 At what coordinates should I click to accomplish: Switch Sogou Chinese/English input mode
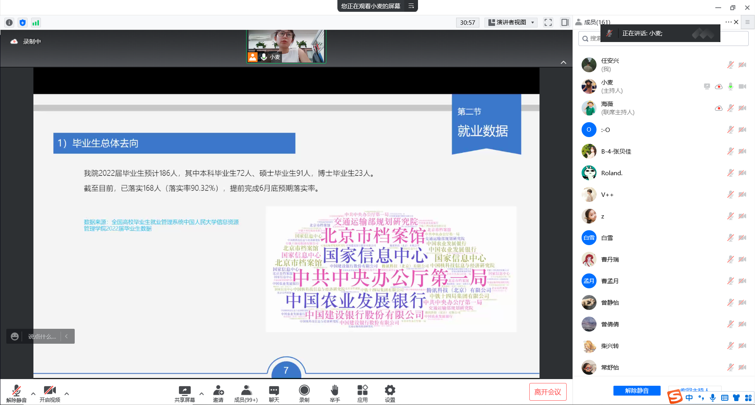click(689, 398)
